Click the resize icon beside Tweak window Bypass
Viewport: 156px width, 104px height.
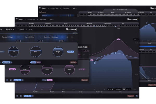137,96
